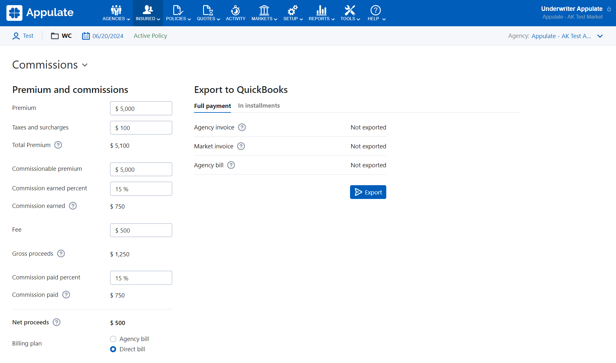Open the Agencies navigation icon
Image resolution: width=616 pixels, height=363 pixels.
[x=116, y=11]
